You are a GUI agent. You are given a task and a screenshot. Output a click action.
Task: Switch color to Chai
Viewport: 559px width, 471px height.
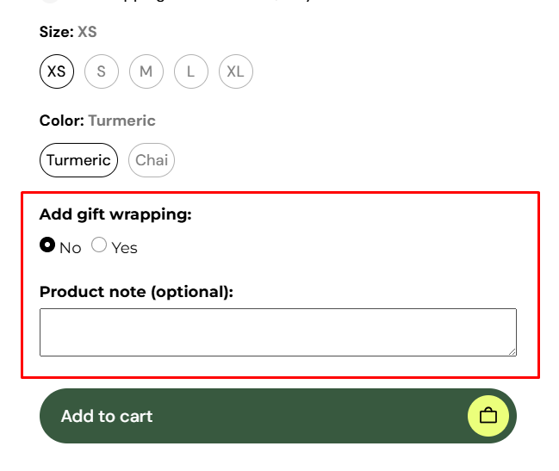[x=152, y=160]
